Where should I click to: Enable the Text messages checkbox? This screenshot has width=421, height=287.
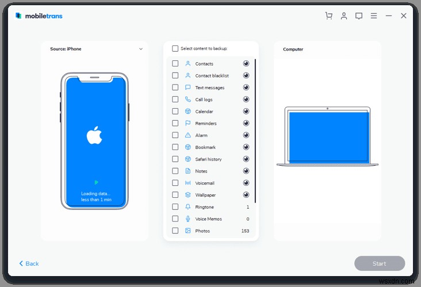pyautogui.click(x=175, y=87)
